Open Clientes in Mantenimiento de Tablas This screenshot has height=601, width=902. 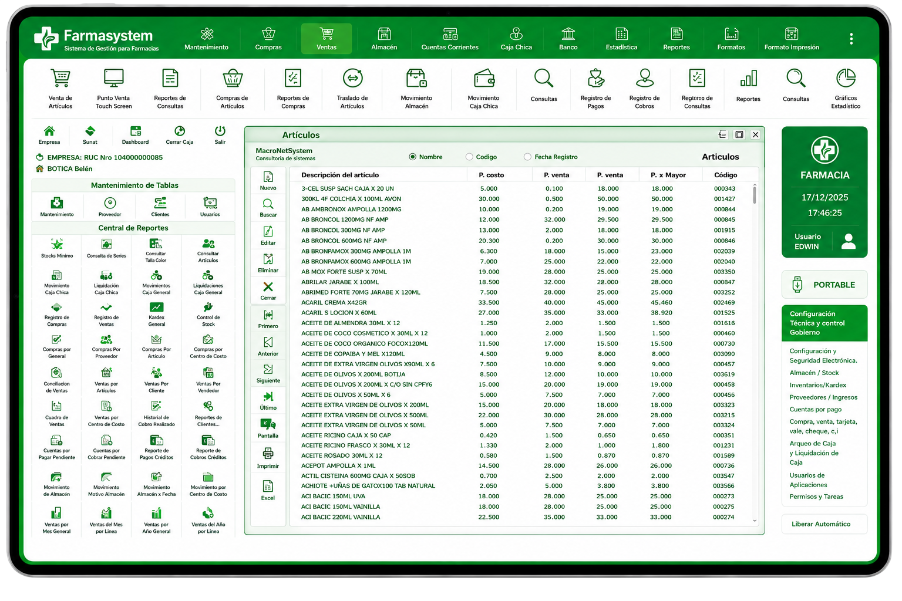[160, 207]
